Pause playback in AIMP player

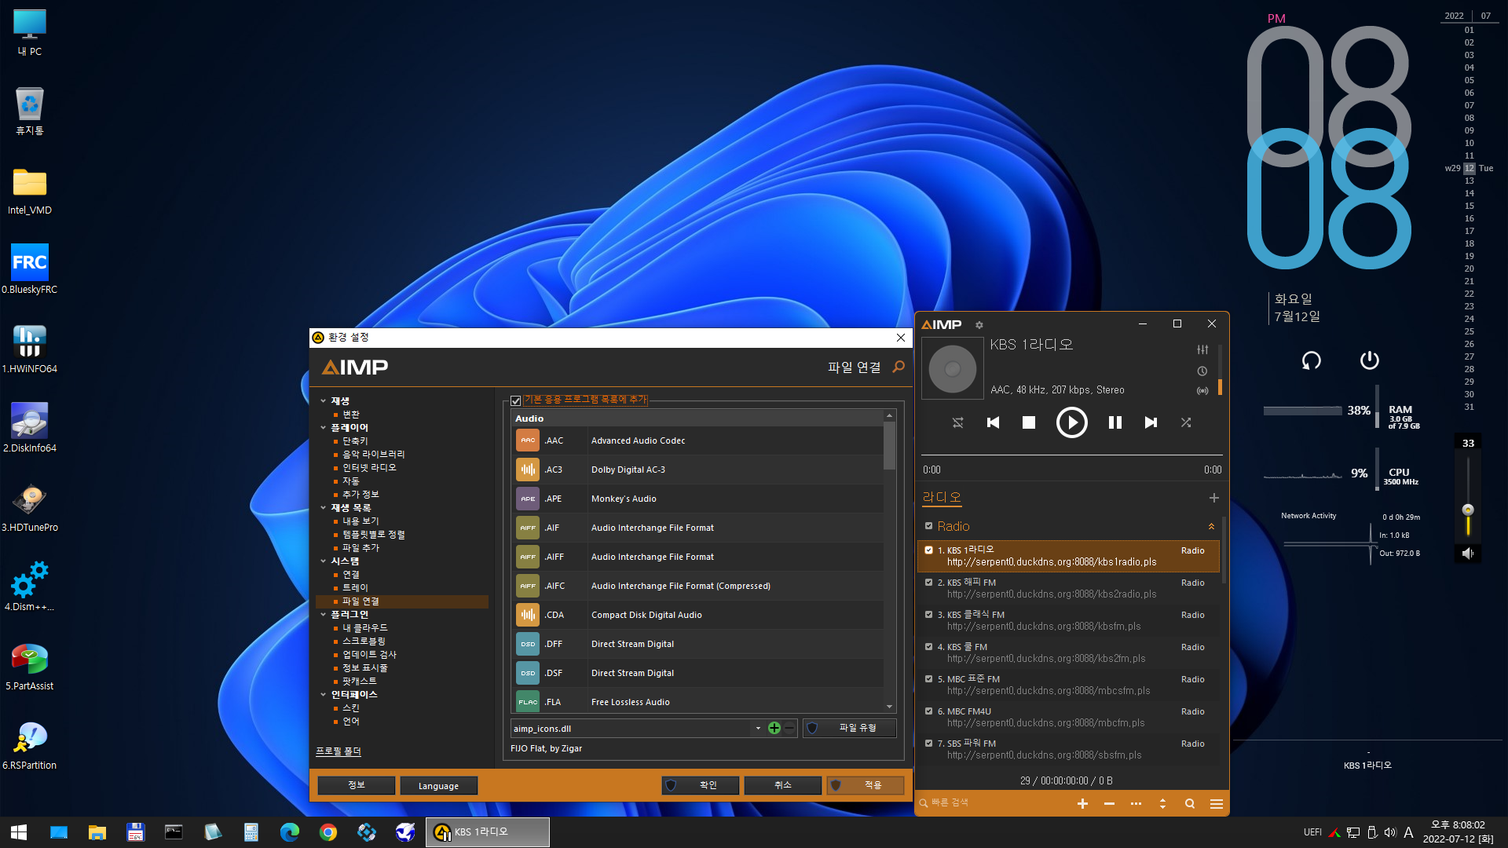[x=1115, y=422]
